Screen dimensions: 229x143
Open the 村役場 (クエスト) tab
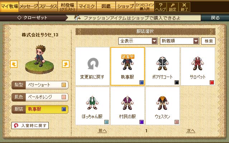67,6
